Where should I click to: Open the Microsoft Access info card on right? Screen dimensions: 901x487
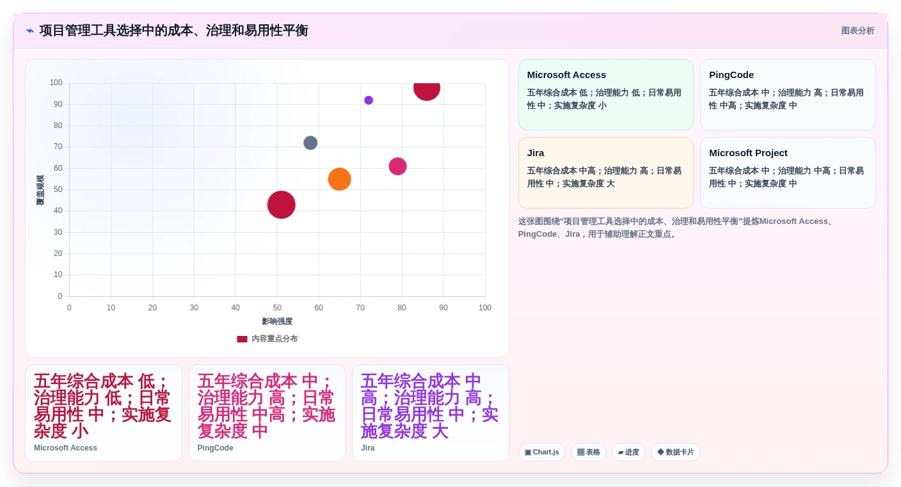pyautogui.click(x=606, y=95)
